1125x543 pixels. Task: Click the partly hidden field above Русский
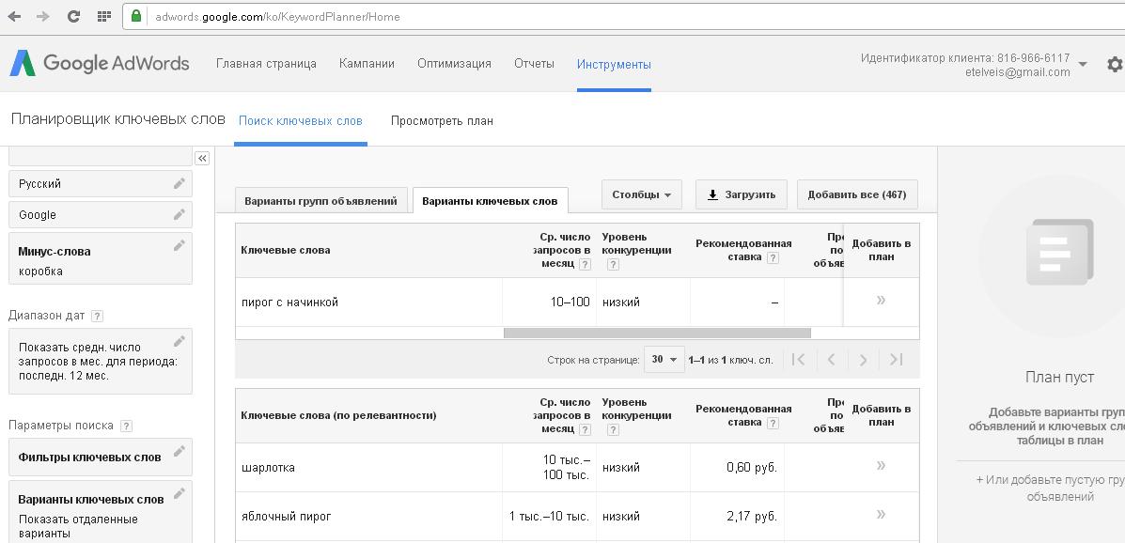[x=101, y=156]
